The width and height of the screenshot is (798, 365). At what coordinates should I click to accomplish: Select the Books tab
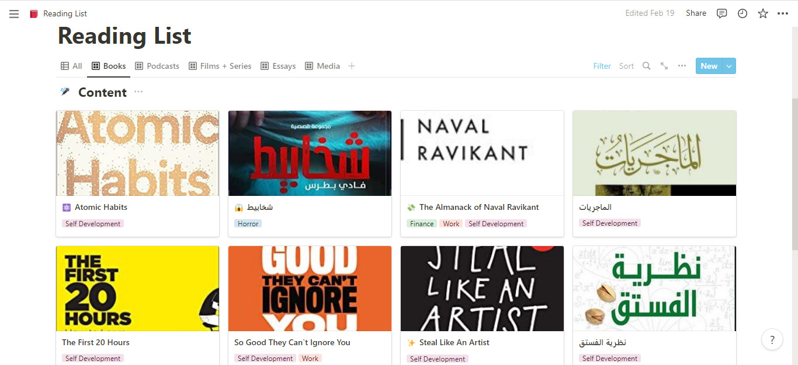click(109, 66)
